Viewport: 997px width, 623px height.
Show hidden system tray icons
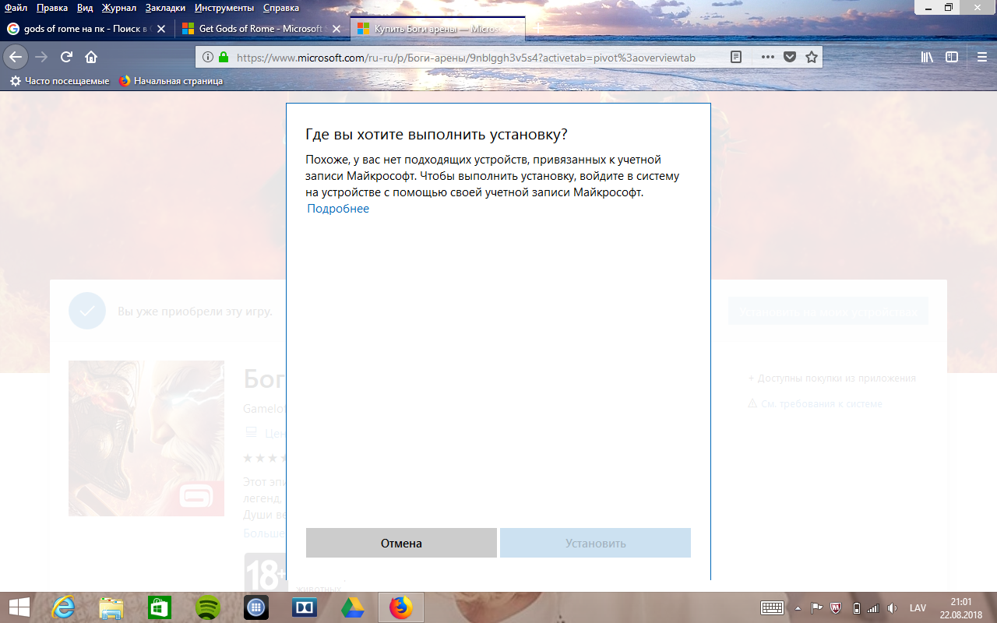click(x=798, y=608)
